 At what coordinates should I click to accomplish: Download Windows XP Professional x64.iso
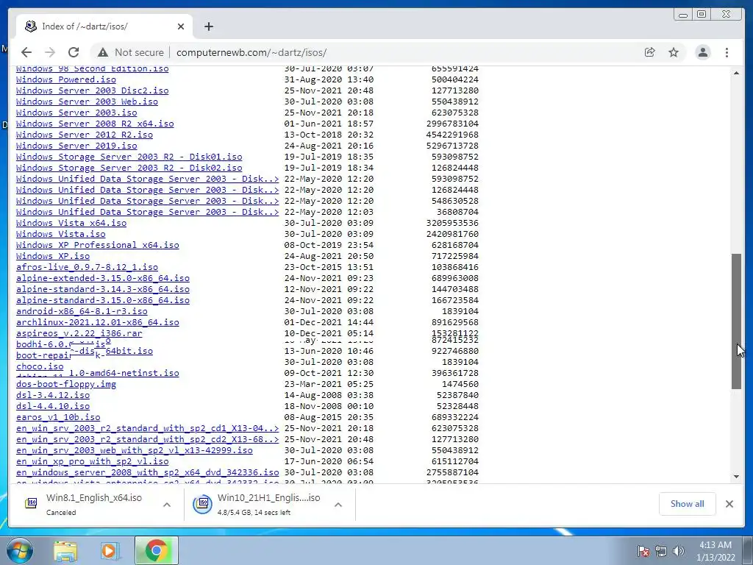click(x=98, y=245)
